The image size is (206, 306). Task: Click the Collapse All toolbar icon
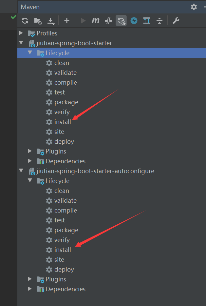tap(159, 21)
